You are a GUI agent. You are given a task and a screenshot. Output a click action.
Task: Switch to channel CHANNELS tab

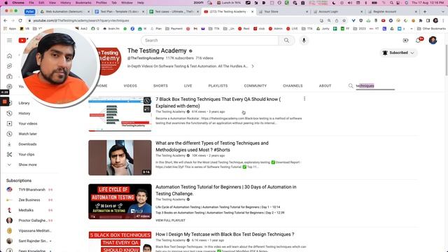(x=293, y=85)
